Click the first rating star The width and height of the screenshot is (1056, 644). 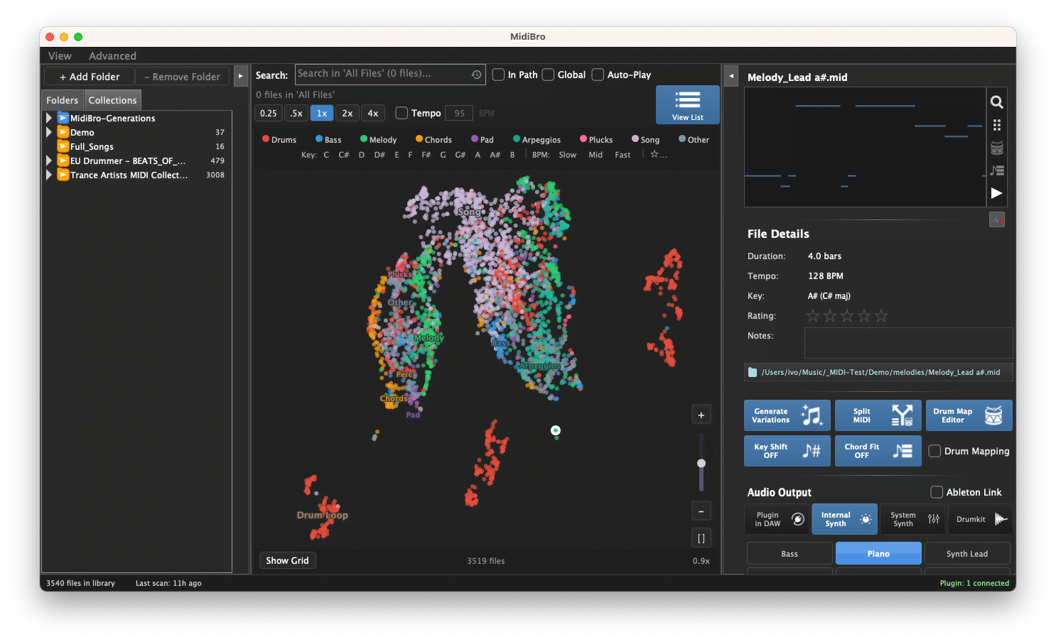pos(813,316)
